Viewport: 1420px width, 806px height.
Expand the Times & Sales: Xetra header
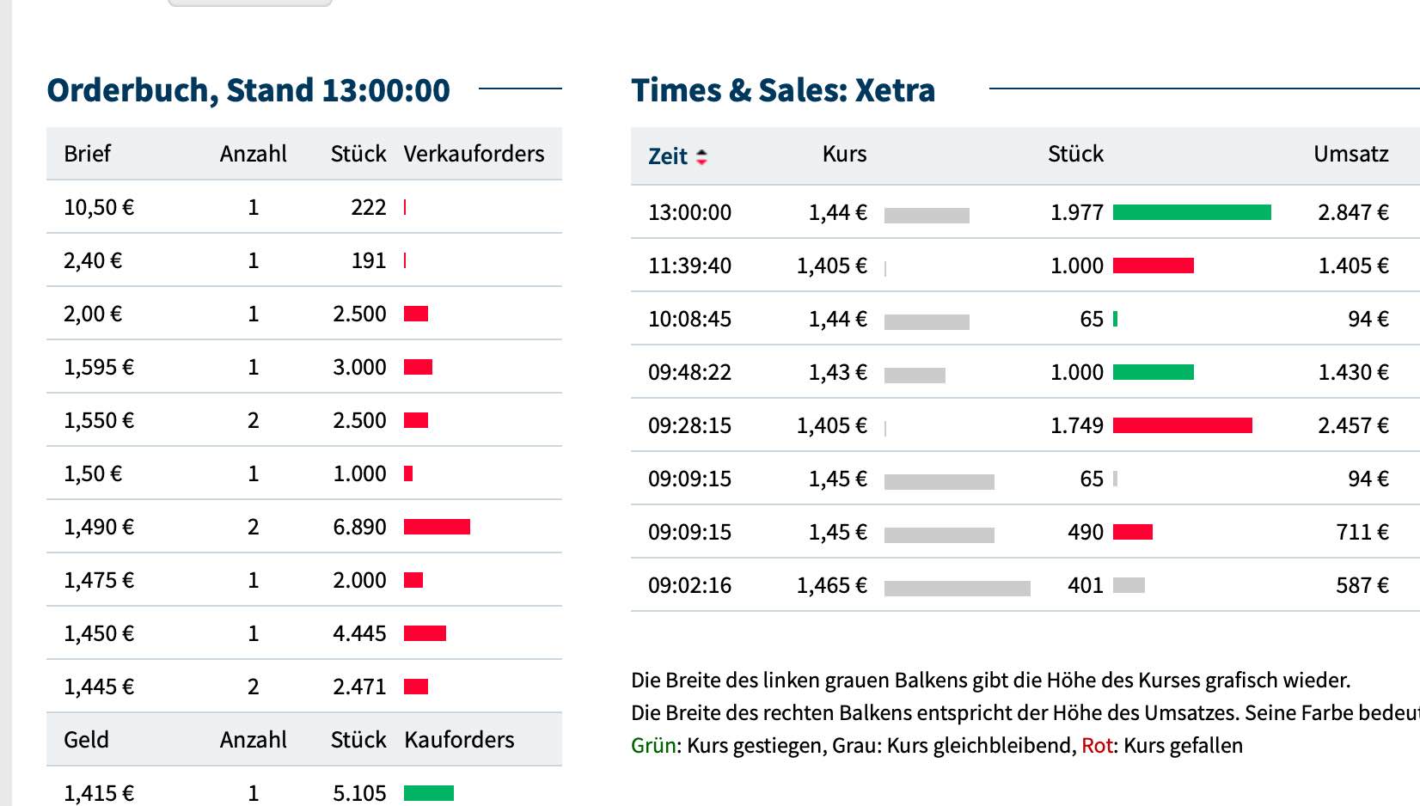(x=783, y=89)
